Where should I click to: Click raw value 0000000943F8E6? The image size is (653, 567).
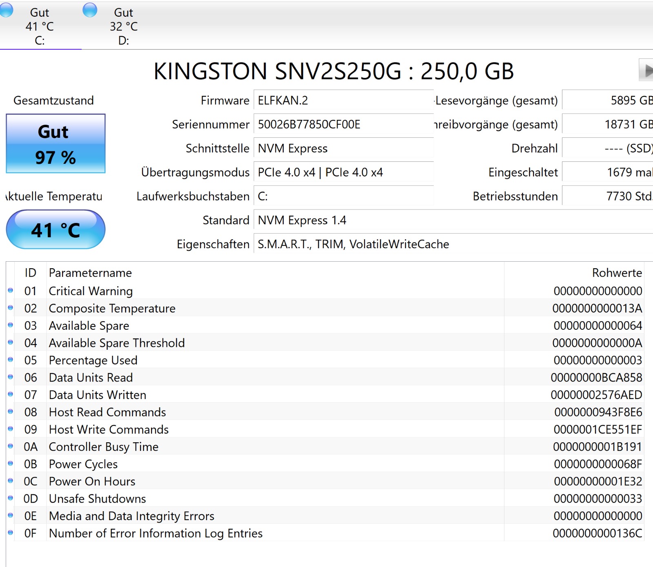tap(598, 412)
